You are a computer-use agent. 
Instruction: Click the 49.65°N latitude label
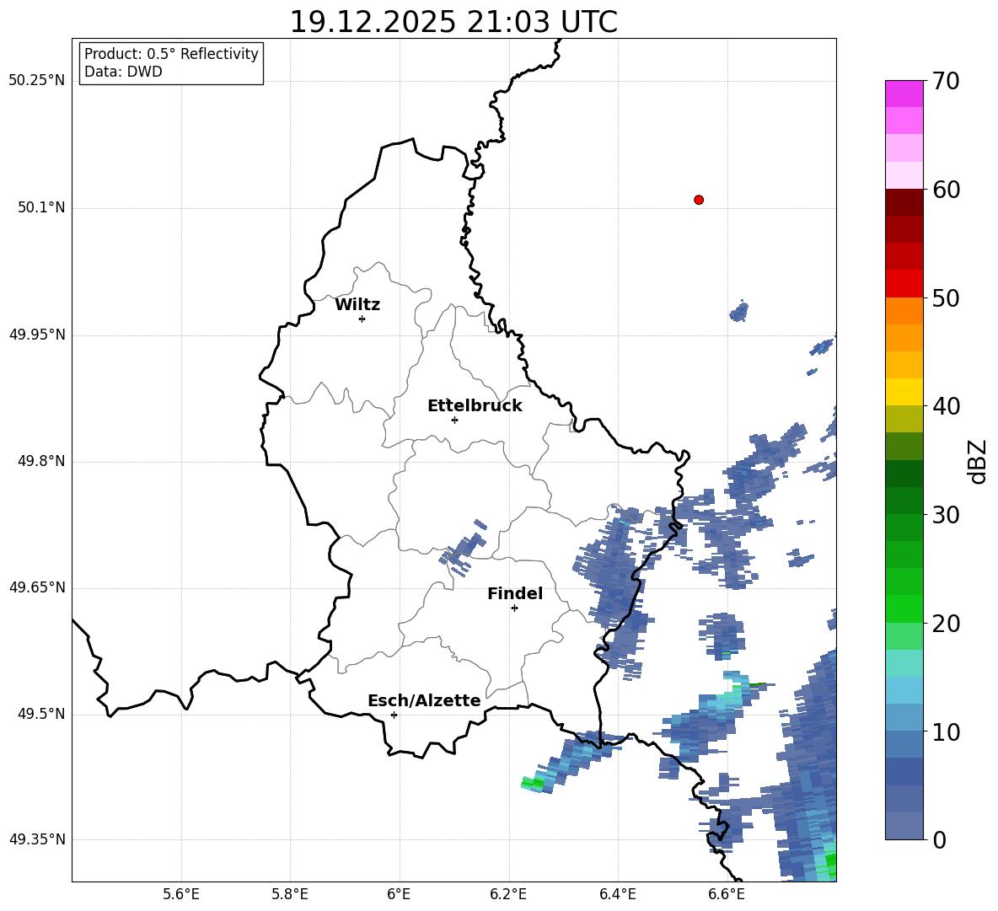click(36, 587)
